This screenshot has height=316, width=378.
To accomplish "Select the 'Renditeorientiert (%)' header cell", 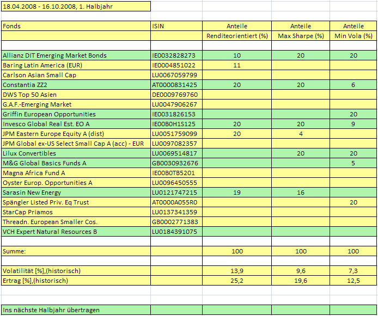I will coord(237,36).
